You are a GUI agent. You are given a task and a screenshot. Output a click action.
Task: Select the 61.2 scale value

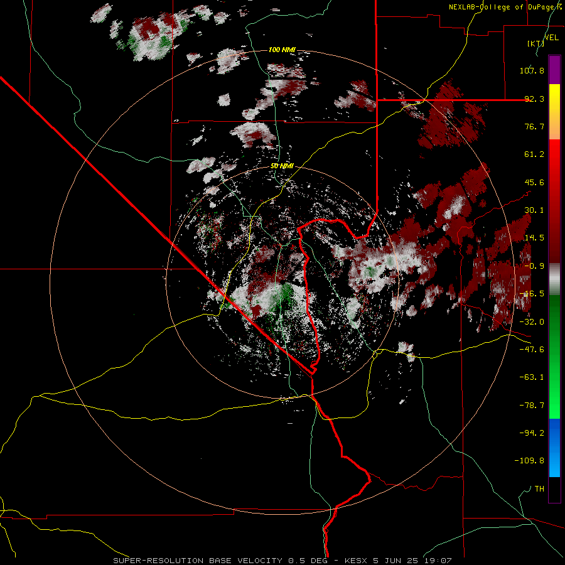534,154
